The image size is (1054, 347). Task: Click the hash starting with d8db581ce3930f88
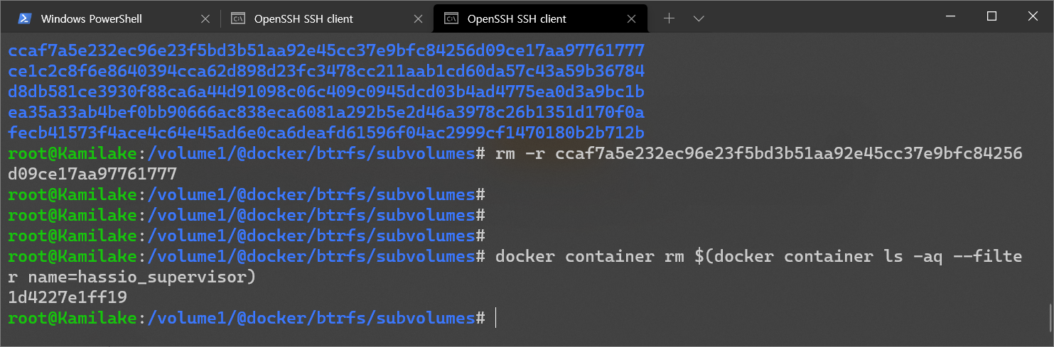pyautogui.click(x=326, y=92)
